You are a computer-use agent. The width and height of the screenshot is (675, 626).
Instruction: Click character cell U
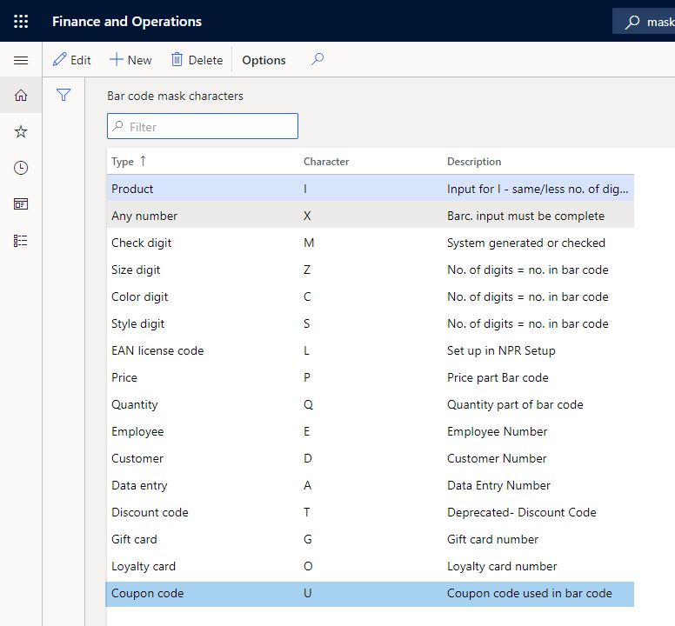pos(307,593)
